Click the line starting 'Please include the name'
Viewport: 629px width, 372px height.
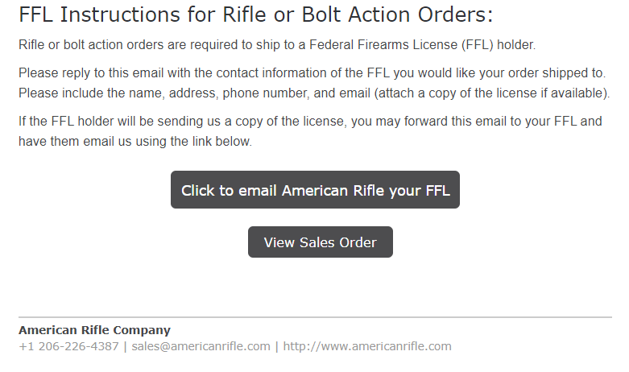pyautogui.click(x=314, y=93)
